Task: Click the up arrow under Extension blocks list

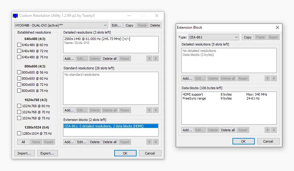Action: click(149, 142)
